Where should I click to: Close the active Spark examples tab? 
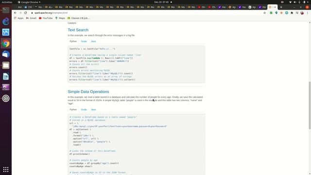coord(275,7)
